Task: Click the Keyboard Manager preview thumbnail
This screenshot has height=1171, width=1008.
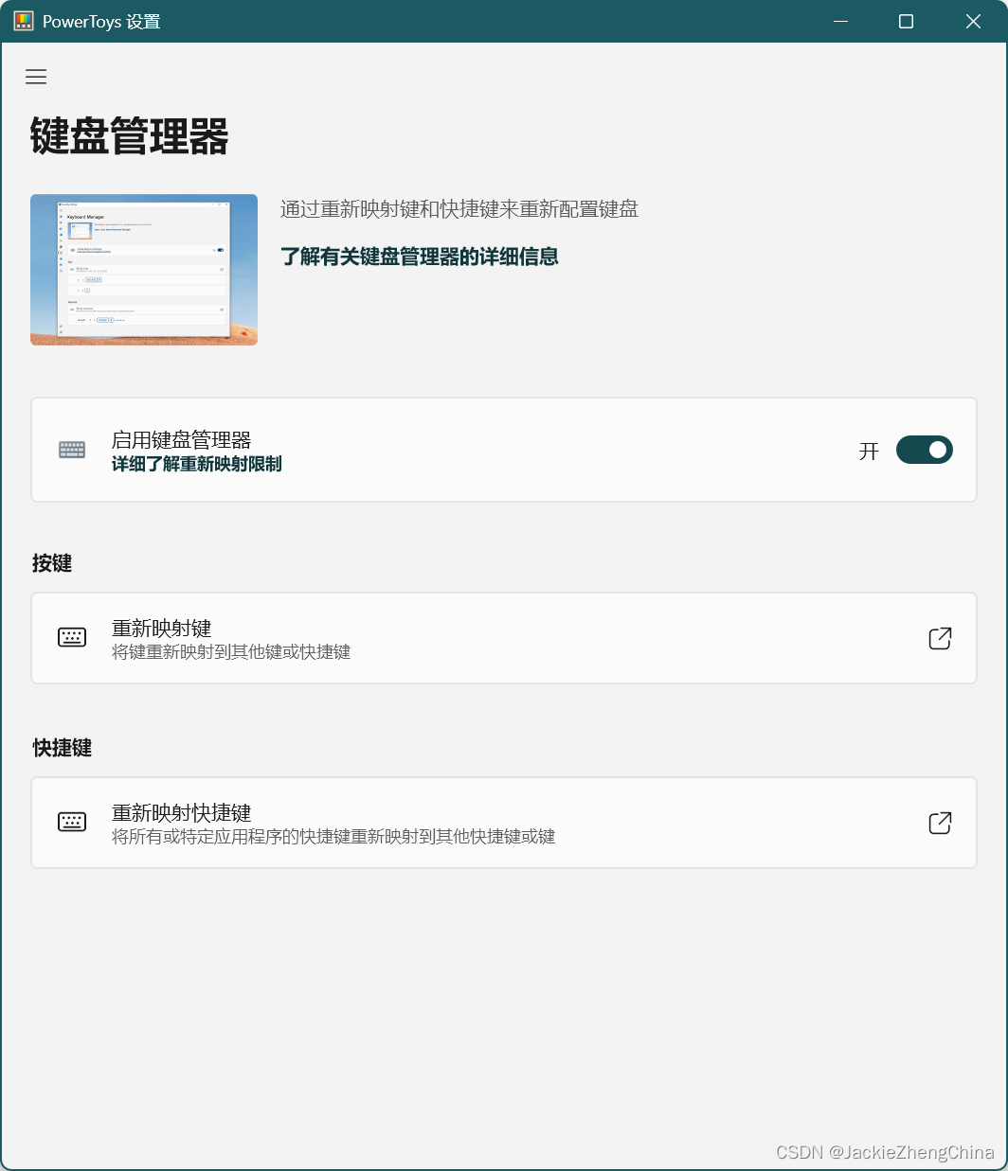Action: pos(144,270)
